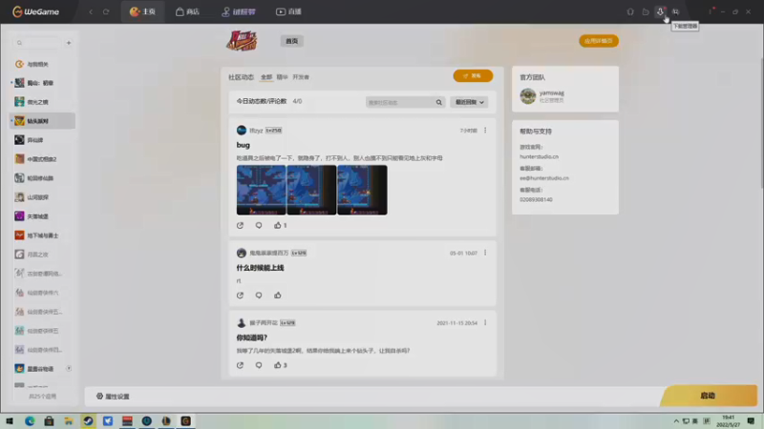Open the three-dot main menu in title bar
Screen dimensions: 764x429
click(x=711, y=11)
